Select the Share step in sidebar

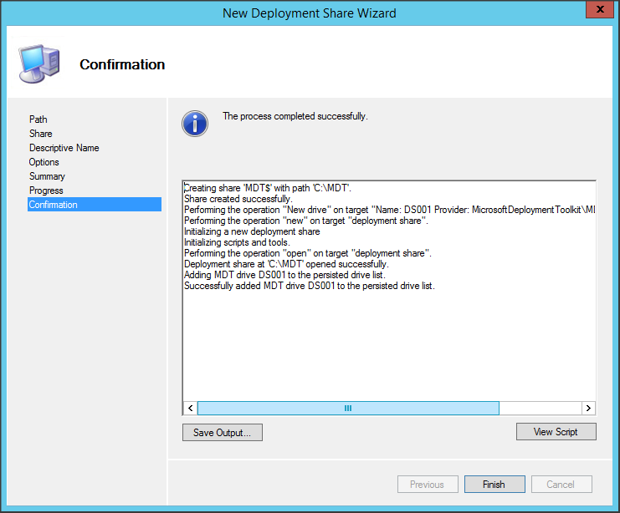41,134
